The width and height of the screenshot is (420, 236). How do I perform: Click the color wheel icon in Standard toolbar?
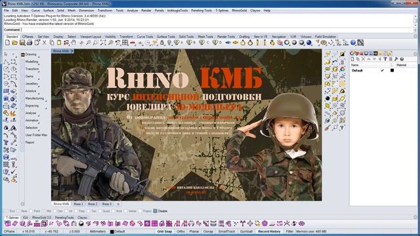click(x=287, y=43)
